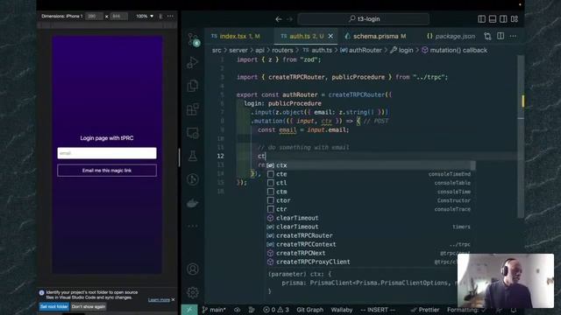Open the Extensions view
This screenshot has height=315, width=561.
pos(193,109)
